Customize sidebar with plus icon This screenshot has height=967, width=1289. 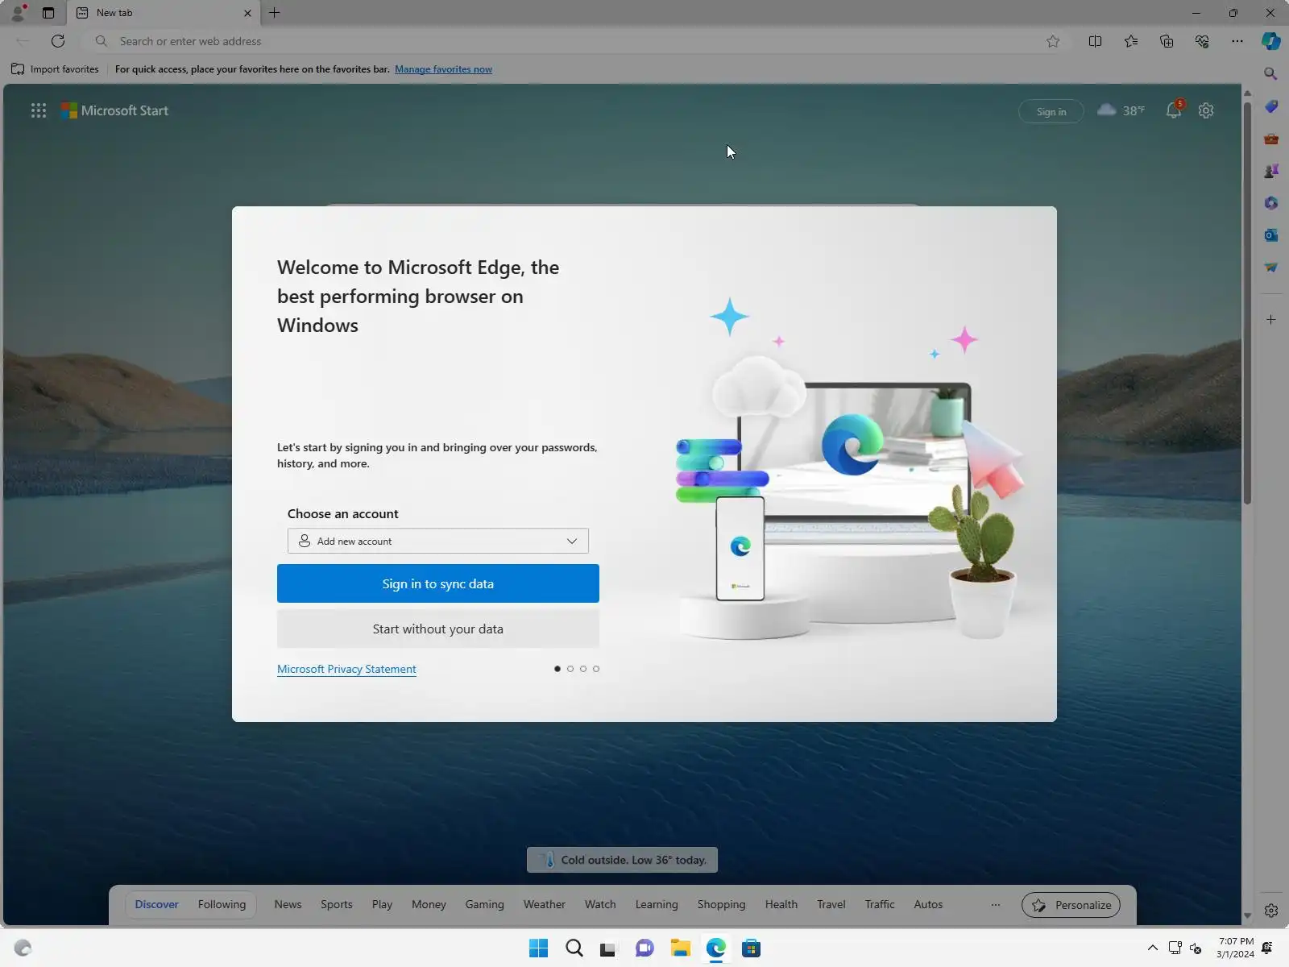pyautogui.click(x=1271, y=320)
